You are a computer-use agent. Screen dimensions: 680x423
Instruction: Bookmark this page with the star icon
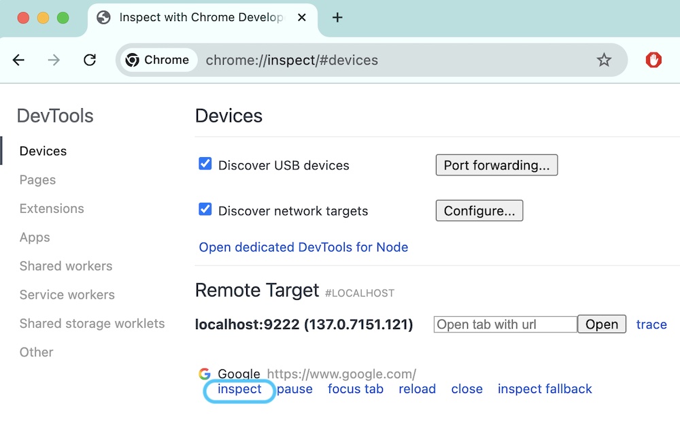tap(604, 60)
